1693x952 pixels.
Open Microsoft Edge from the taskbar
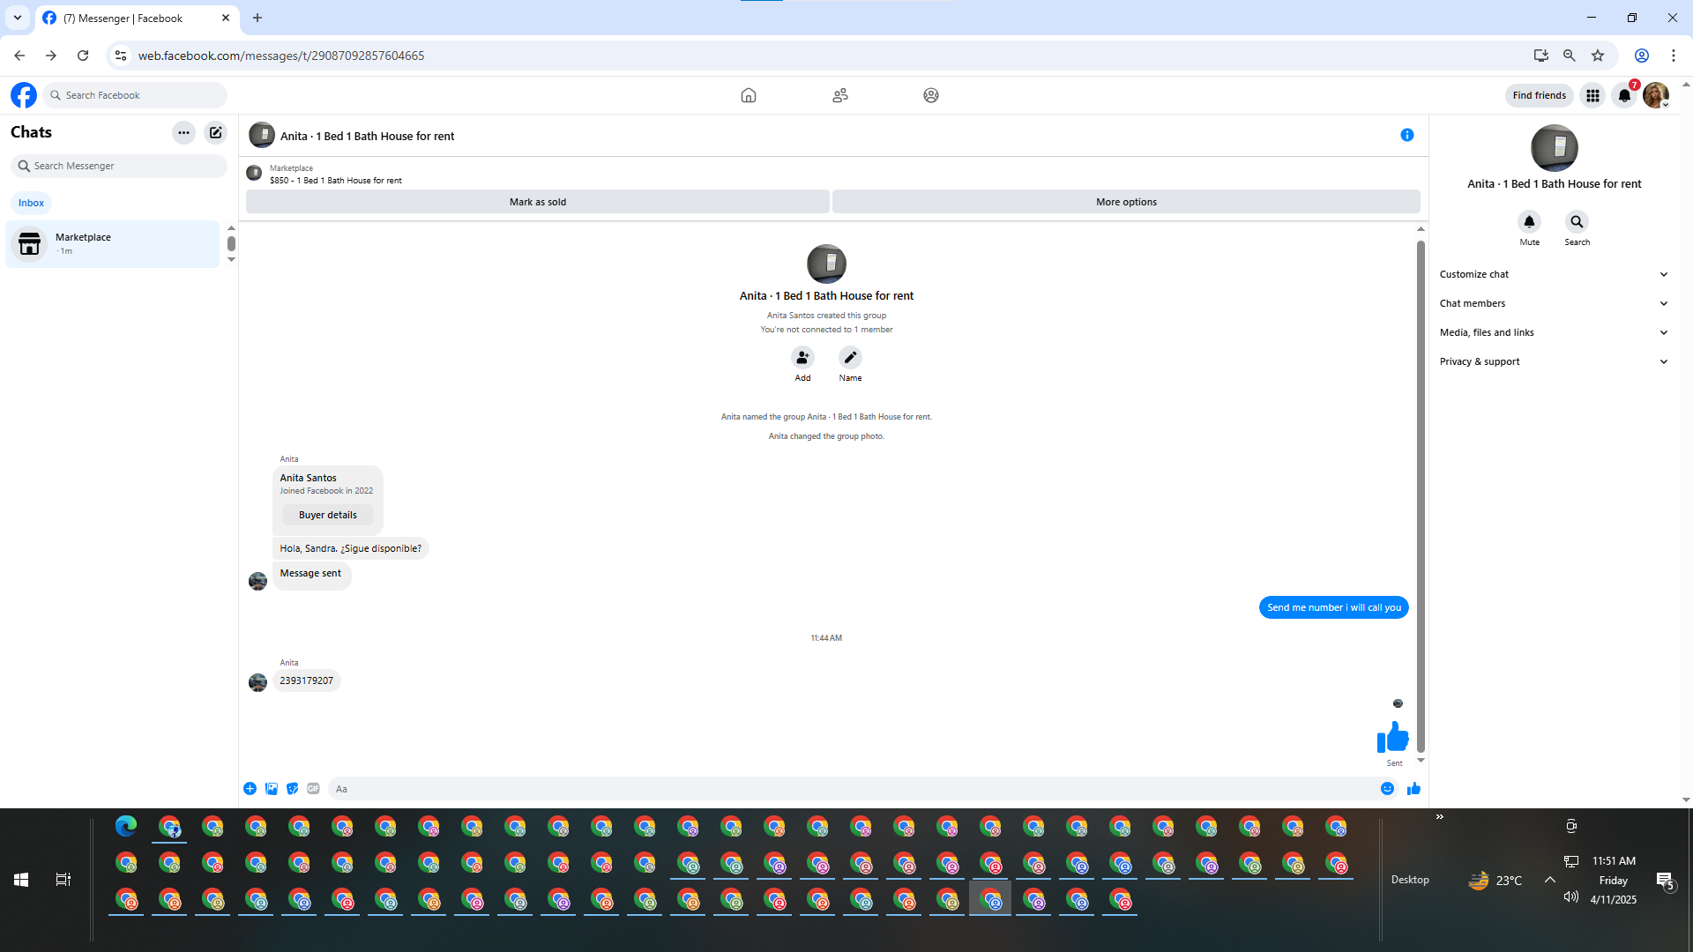pos(126,827)
